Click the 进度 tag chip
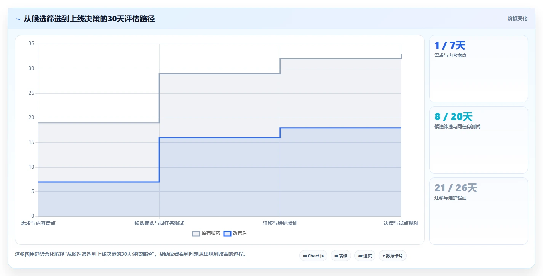 pyautogui.click(x=365, y=256)
